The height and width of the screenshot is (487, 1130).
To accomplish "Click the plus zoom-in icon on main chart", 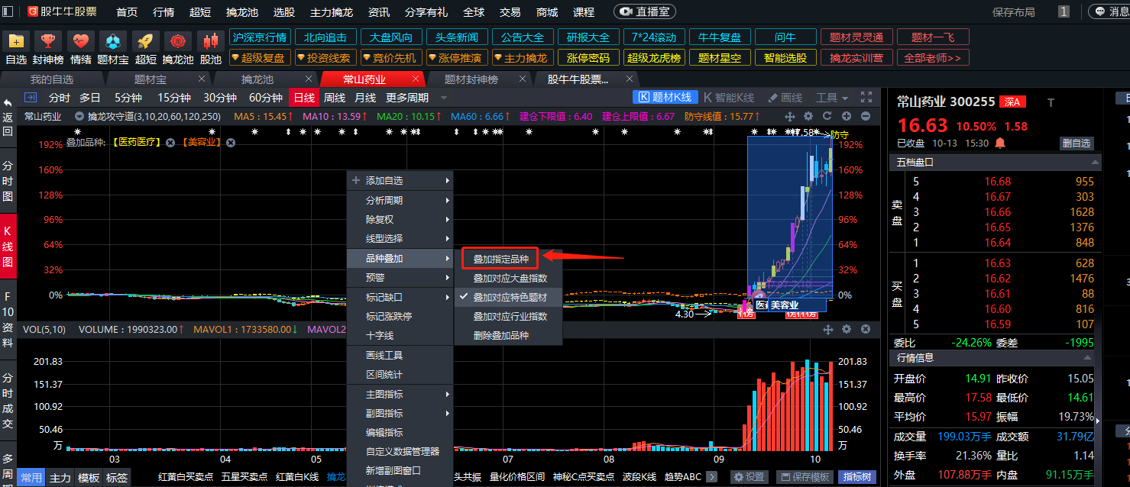I will point(847,116).
